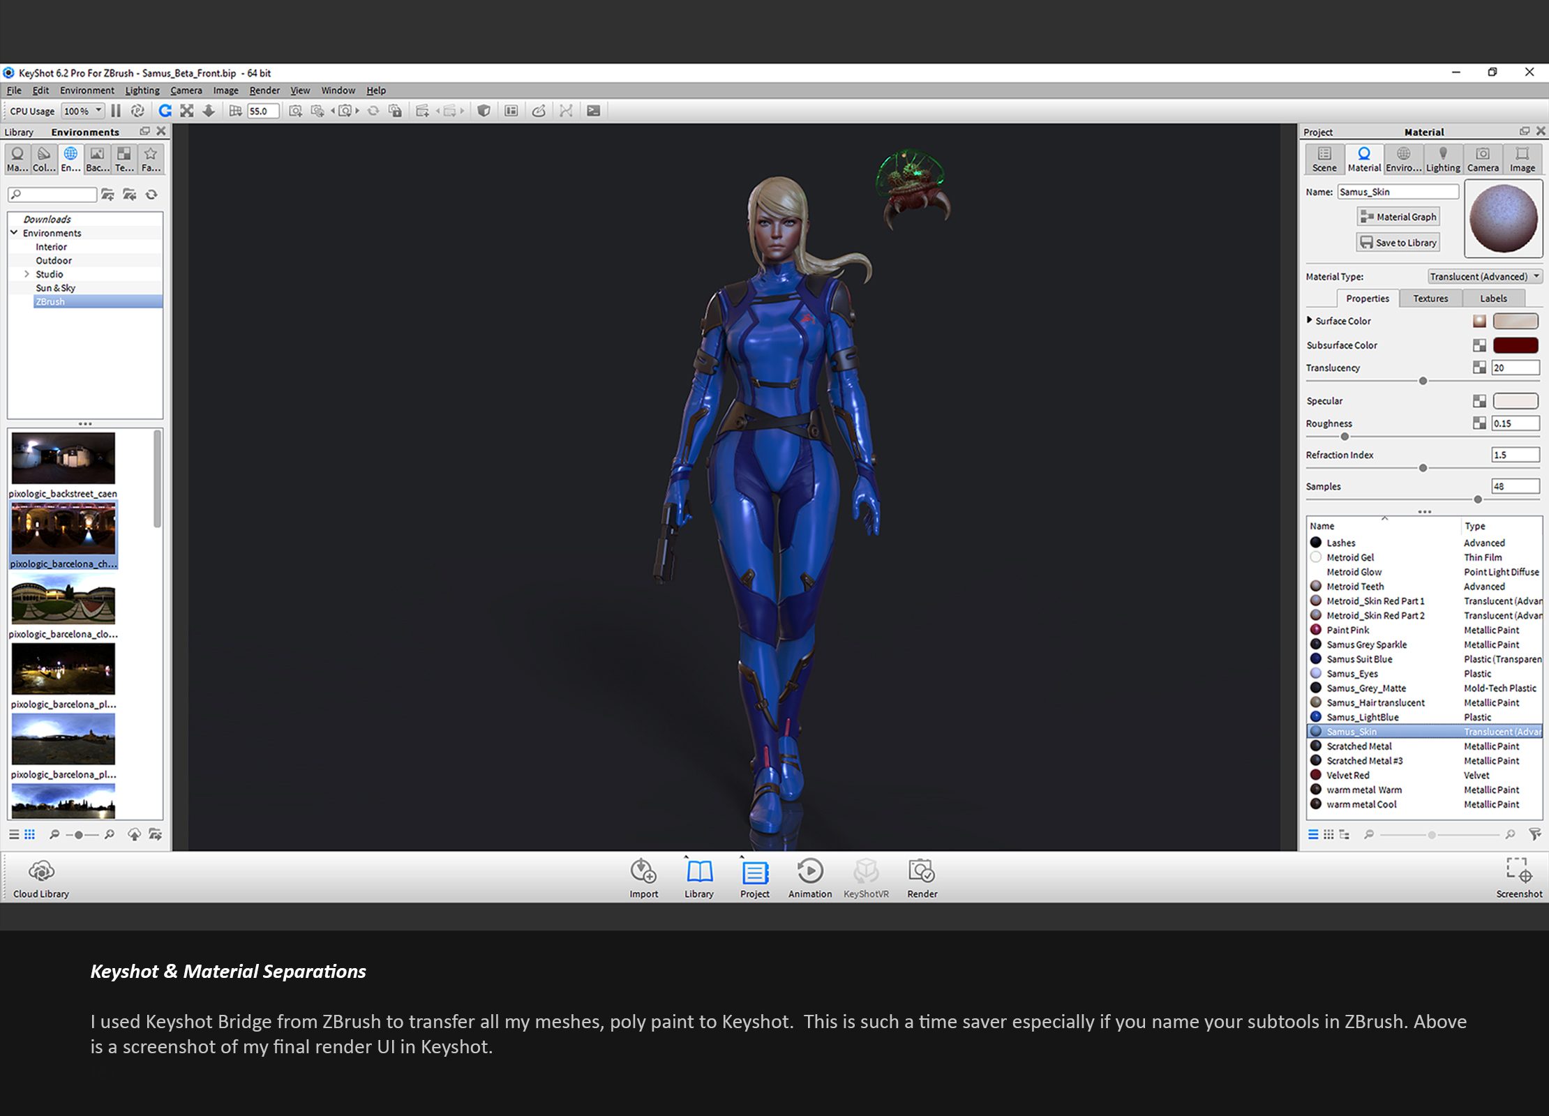This screenshot has width=1549, height=1116.
Task: Click the fit-to-view crossed arrows icon
Action: (187, 111)
